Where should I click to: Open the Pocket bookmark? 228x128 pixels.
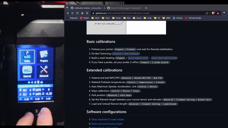click(x=84, y=18)
